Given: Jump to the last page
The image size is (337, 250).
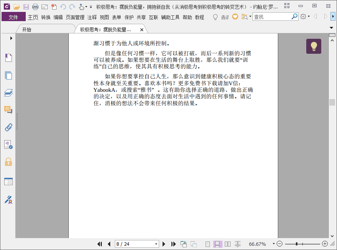Looking at the screenshot, I should (173, 244).
